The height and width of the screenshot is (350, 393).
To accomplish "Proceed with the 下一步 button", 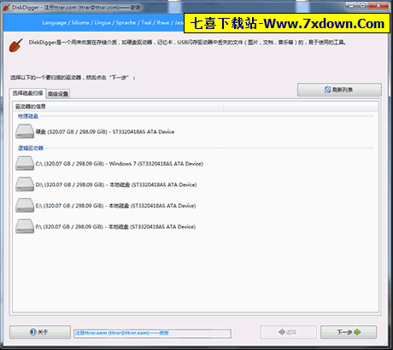I will point(349,332).
